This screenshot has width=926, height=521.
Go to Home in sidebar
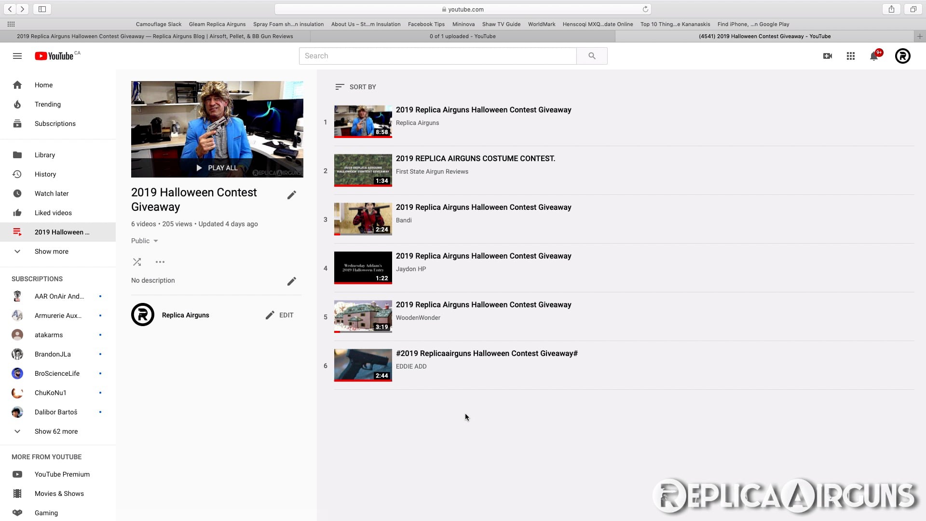click(x=58, y=85)
